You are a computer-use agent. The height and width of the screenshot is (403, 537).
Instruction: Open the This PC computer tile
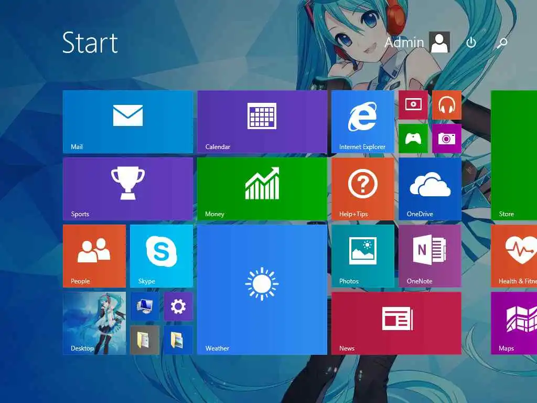145,306
